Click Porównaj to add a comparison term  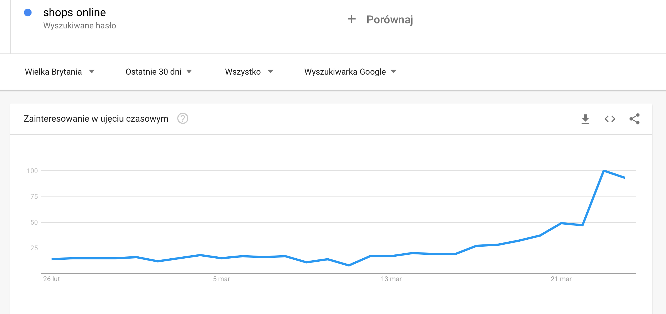390,19
